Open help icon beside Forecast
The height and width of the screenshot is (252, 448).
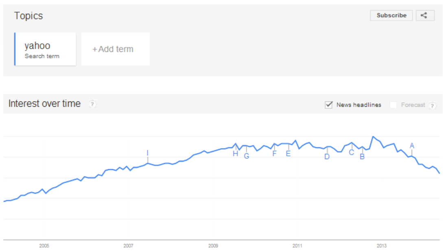pos(432,106)
